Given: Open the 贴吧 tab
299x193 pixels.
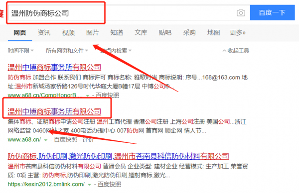Looking at the screenshot, I should pyautogui.click(x=165, y=32).
